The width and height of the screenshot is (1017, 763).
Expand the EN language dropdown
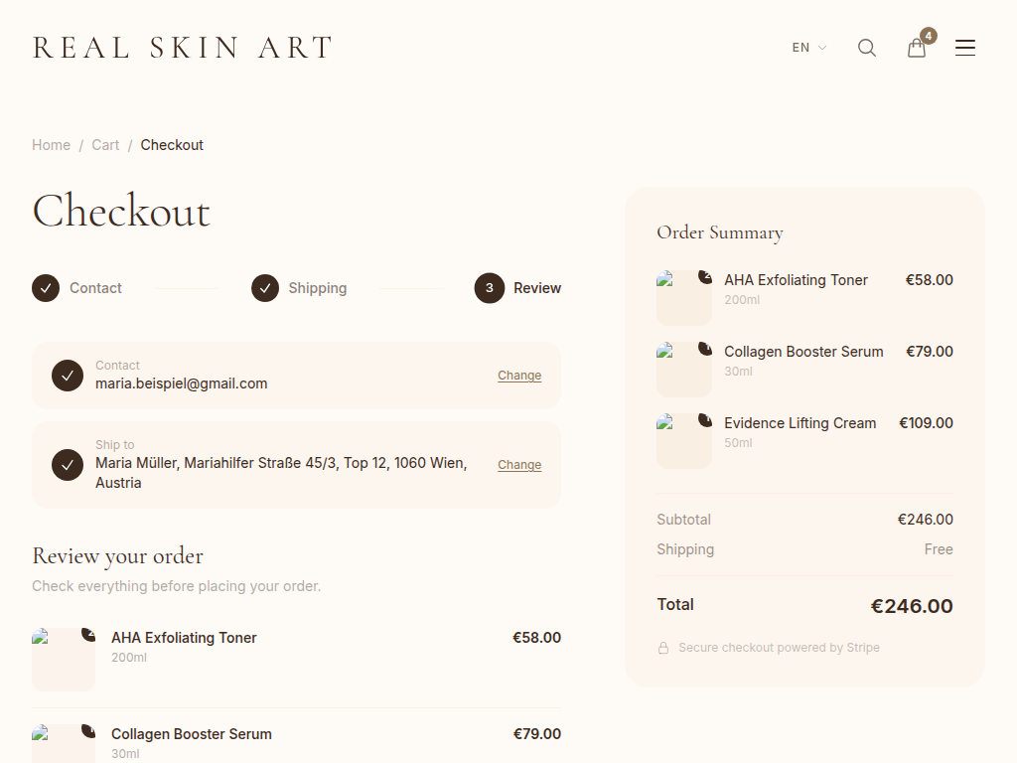[x=808, y=48]
